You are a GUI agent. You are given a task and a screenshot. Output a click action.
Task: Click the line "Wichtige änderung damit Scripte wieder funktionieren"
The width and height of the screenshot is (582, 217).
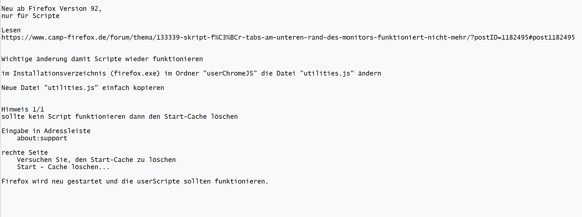(102, 59)
